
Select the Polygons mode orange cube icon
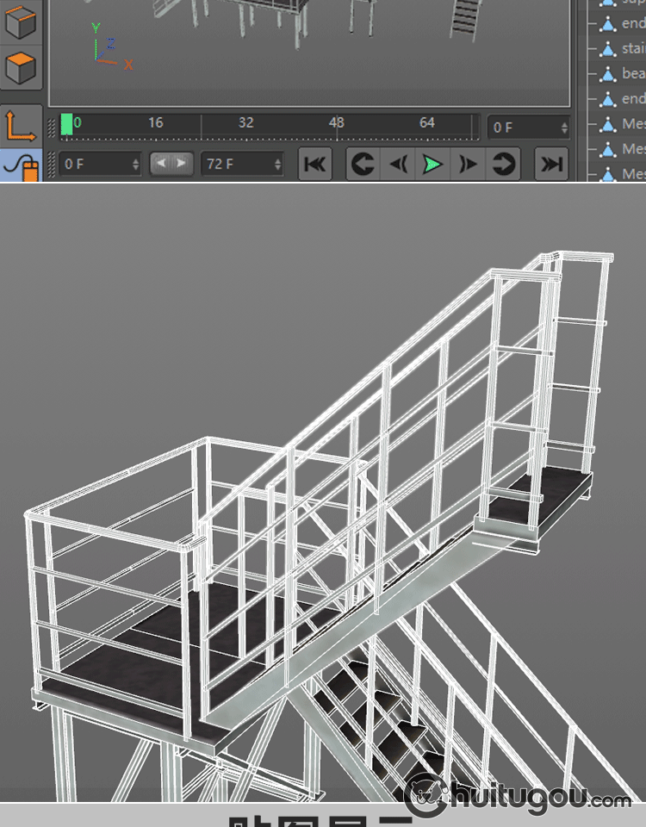point(21,67)
